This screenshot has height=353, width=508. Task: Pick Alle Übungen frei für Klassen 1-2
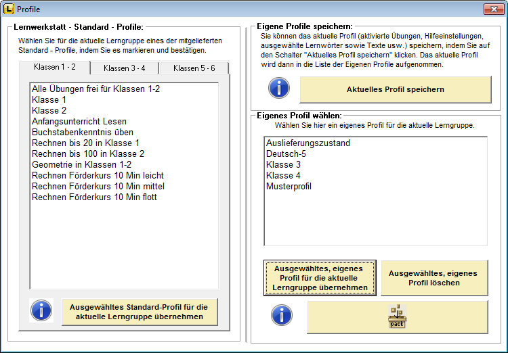tap(96, 89)
